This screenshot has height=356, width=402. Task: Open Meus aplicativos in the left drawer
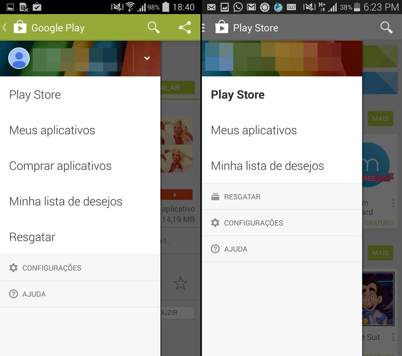click(80, 130)
